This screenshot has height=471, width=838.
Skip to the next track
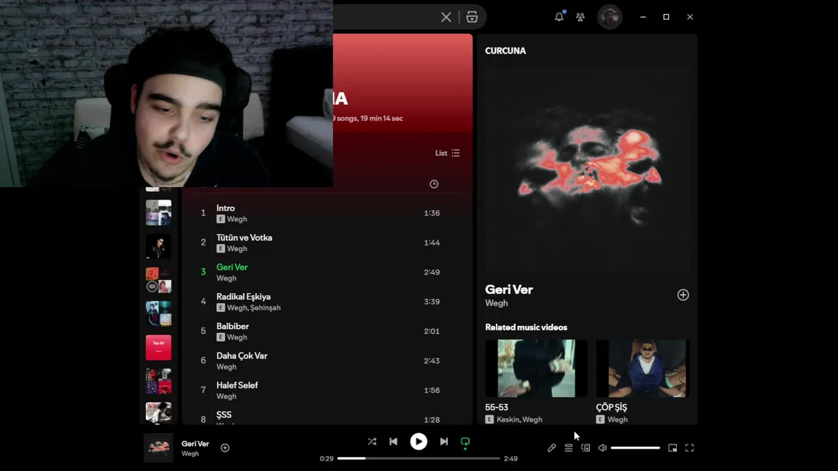coord(444,442)
